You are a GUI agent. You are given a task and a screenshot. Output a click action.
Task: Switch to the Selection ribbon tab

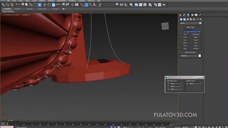(x=30, y=9)
